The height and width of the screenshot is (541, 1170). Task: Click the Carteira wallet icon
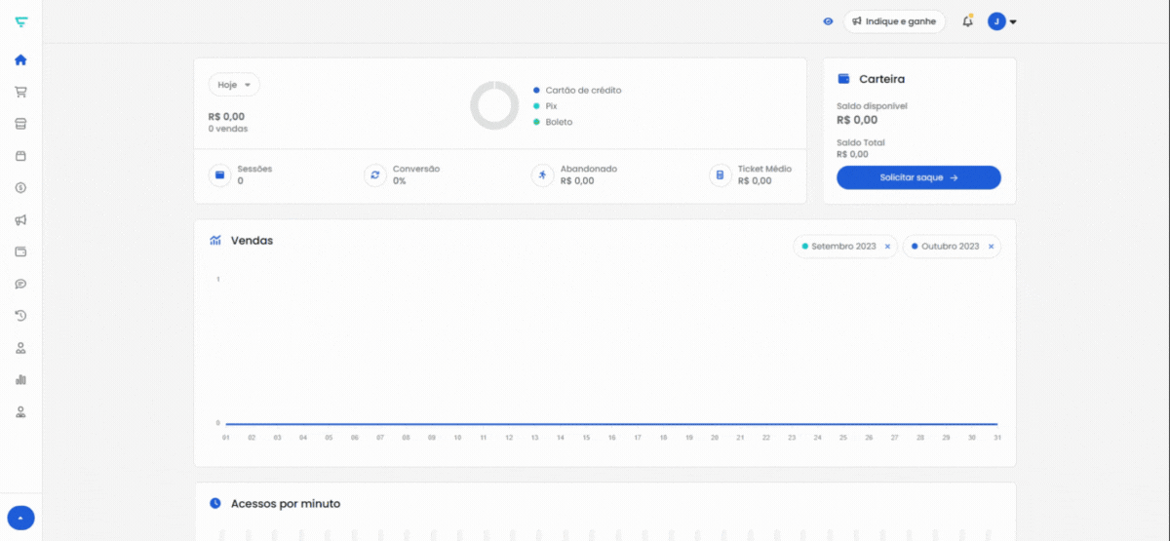tap(844, 79)
